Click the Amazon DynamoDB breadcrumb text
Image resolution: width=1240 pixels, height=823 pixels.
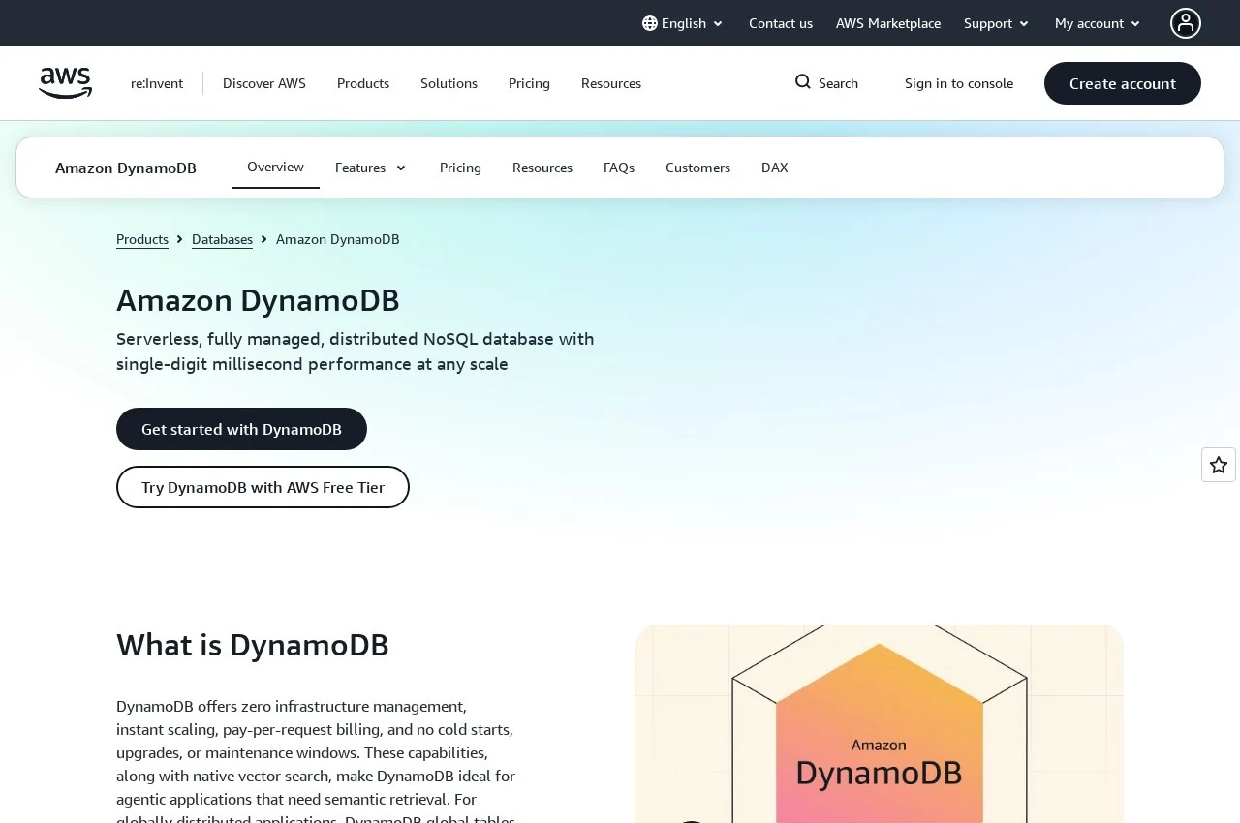338,239
